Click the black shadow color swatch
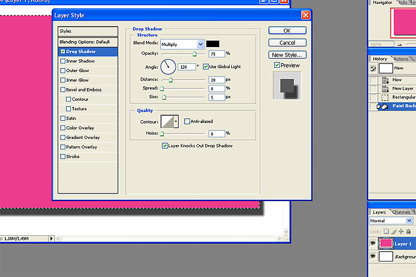 point(213,44)
